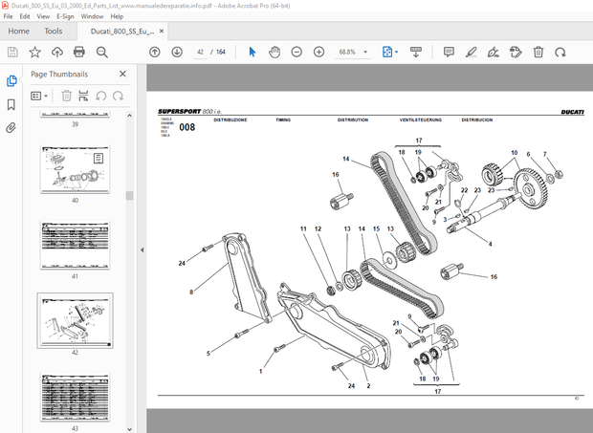The width and height of the screenshot is (593, 433).
Task: Select page 40 thumbnail
Action: 75,169
